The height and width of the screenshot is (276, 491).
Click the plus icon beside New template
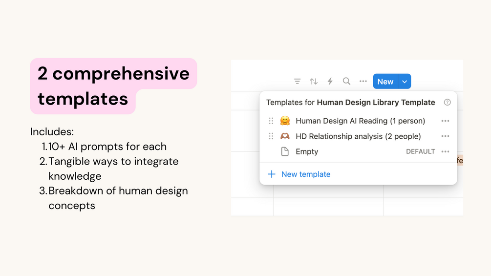point(272,174)
